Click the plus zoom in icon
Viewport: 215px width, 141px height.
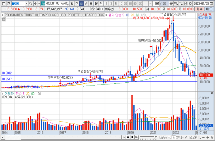tap(207, 137)
